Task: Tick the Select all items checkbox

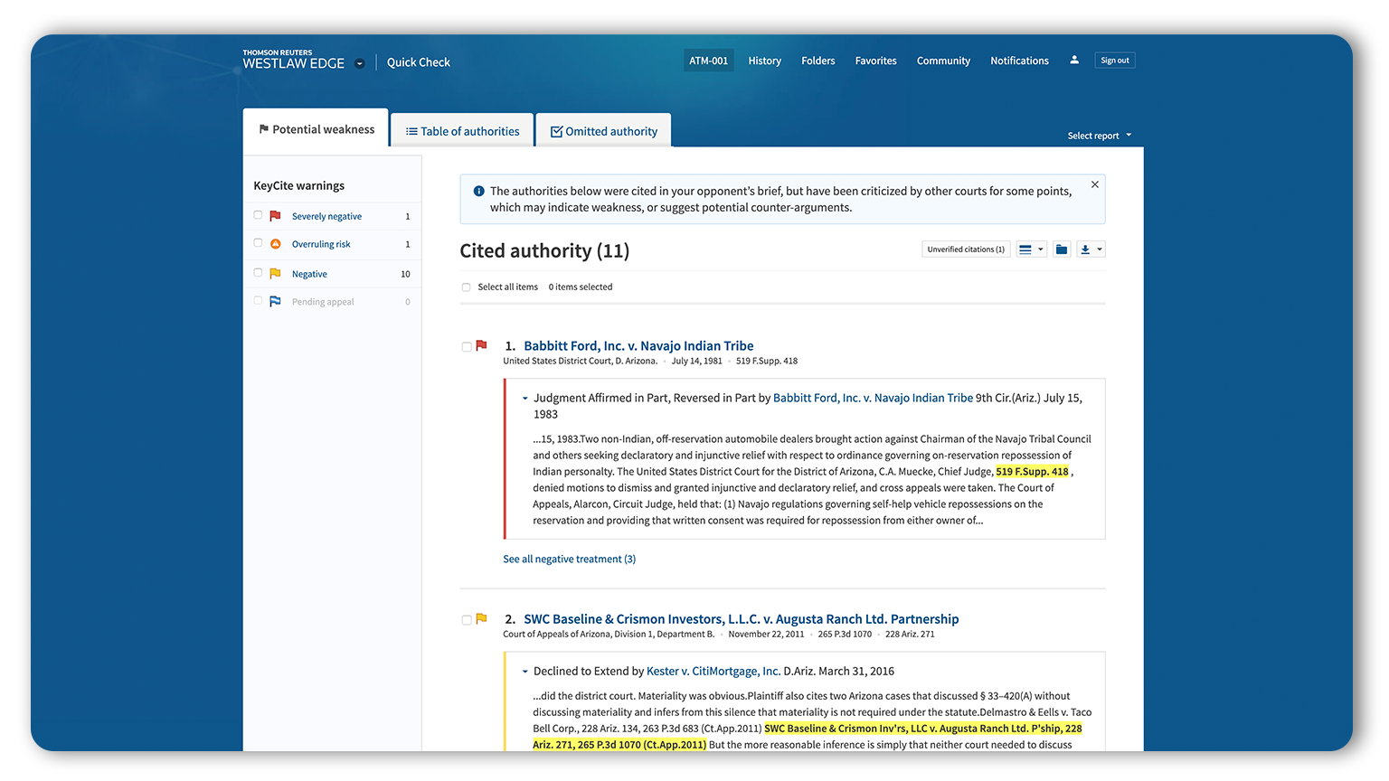Action: 467,287
